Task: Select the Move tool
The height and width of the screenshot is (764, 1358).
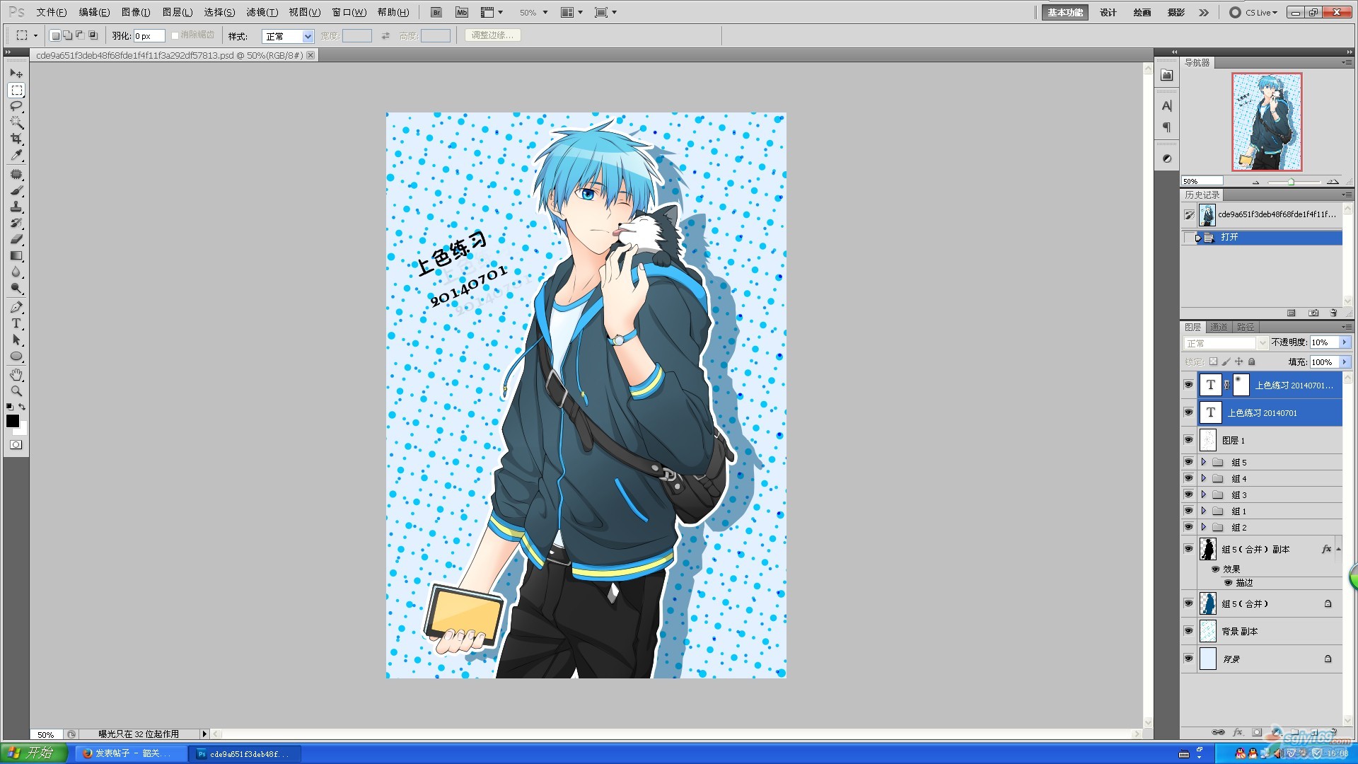Action: pyautogui.click(x=16, y=74)
